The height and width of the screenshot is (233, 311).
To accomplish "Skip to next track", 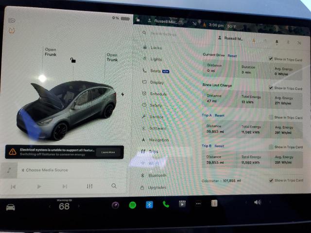I will click(x=65, y=186).
